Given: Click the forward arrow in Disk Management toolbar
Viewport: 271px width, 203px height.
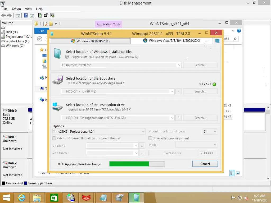Looking at the screenshot, I should point(9,15).
